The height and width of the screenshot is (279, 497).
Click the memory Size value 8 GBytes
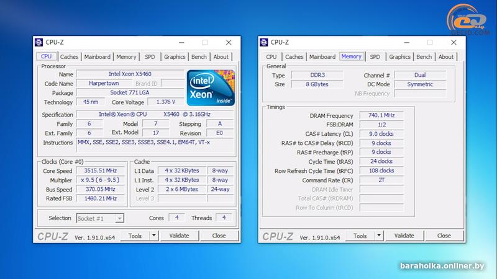point(317,84)
